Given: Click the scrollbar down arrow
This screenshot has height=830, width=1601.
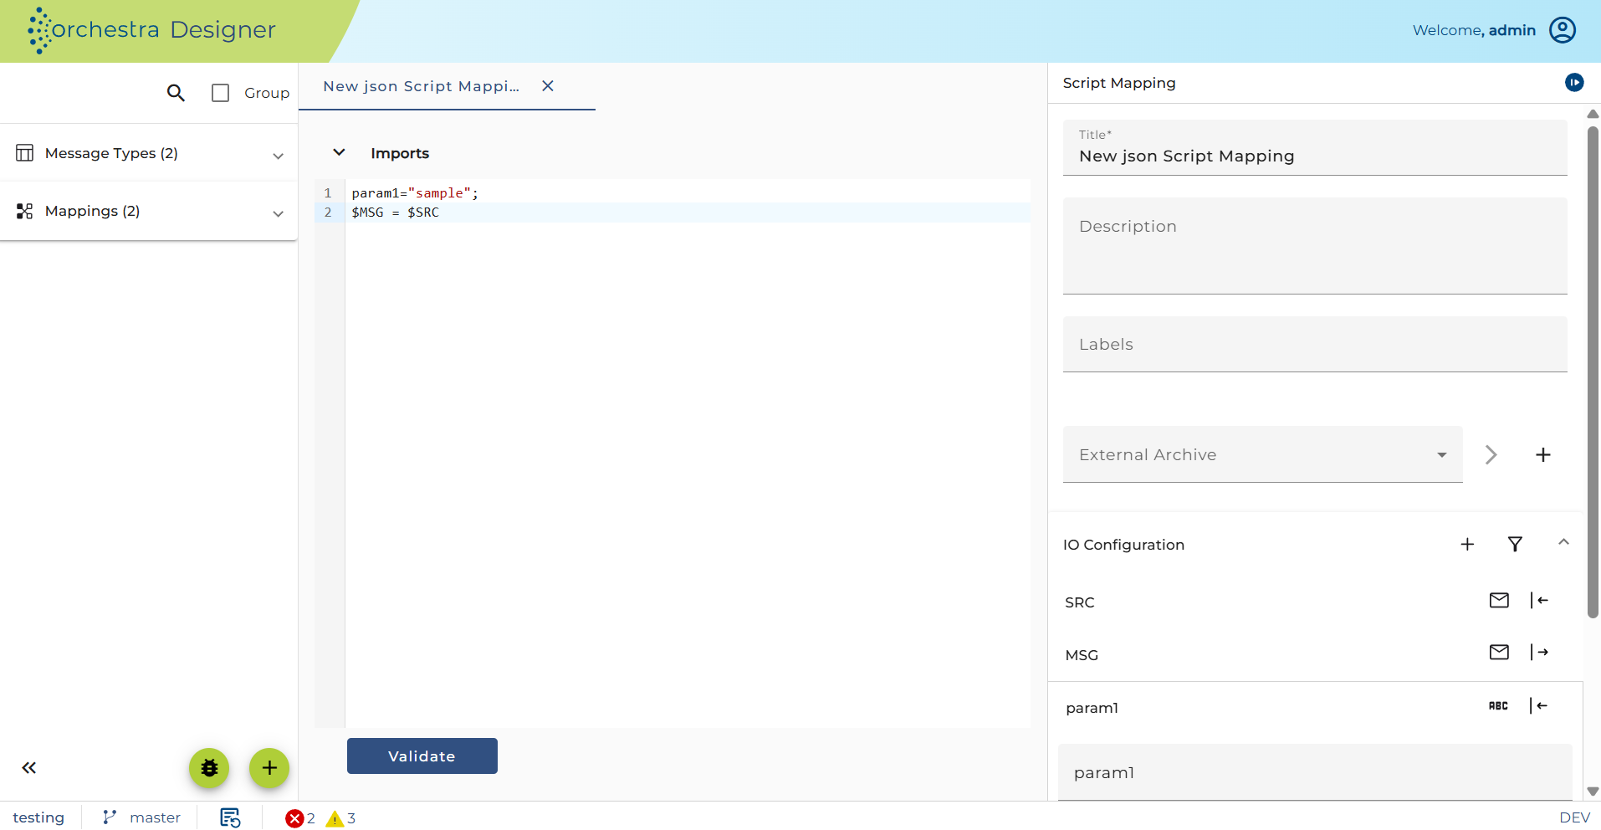Looking at the screenshot, I should [1593, 792].
